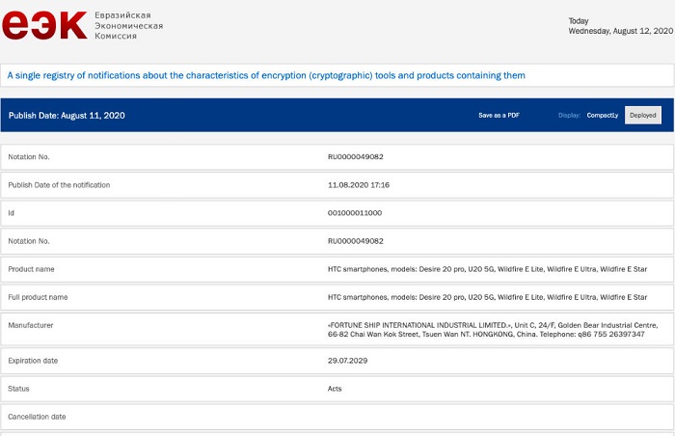Click the 'Product name' row label

(x=31, y=269)
